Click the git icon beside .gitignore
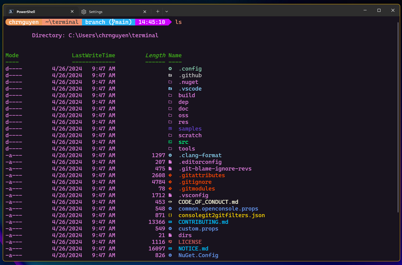The image size is (402, 265). (x=170, y=182)
